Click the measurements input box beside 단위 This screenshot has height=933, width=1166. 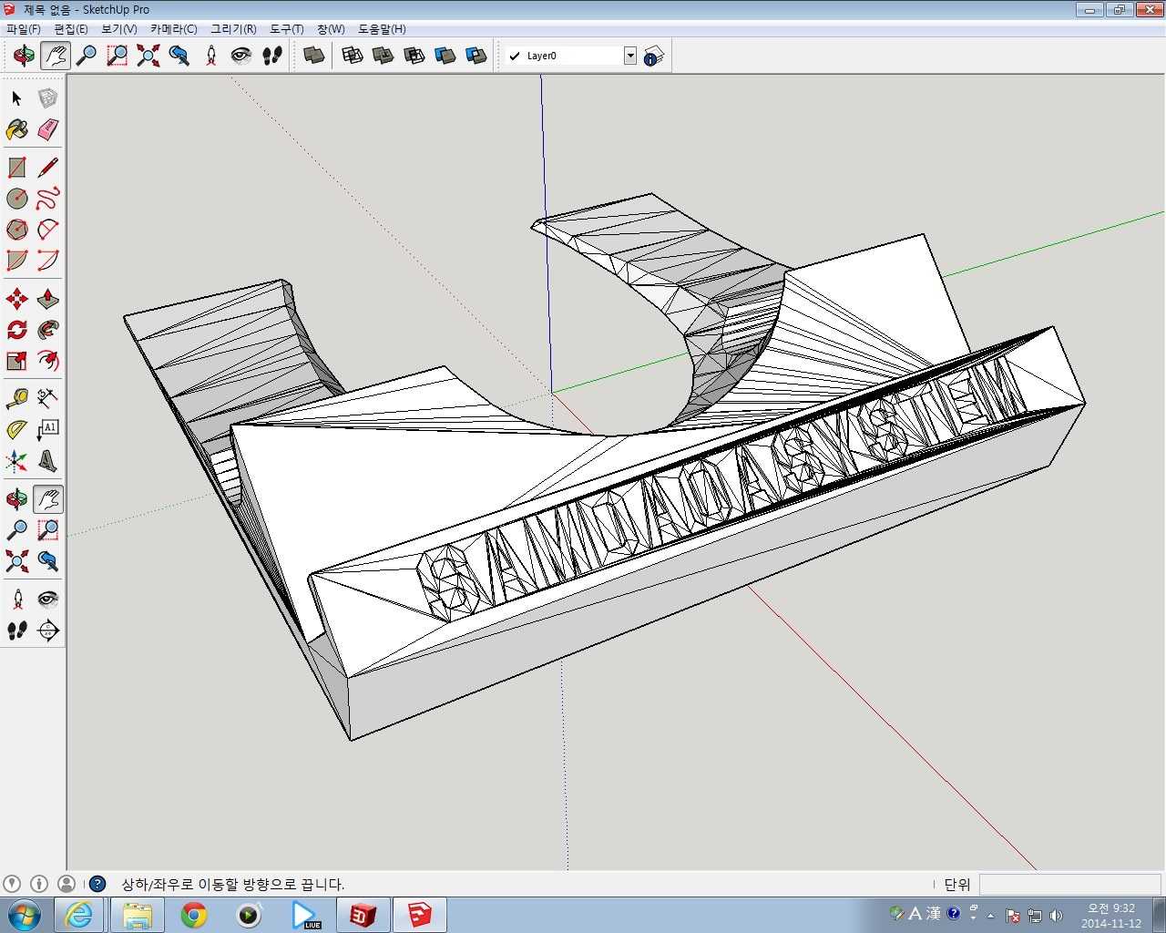point(1069,884)
